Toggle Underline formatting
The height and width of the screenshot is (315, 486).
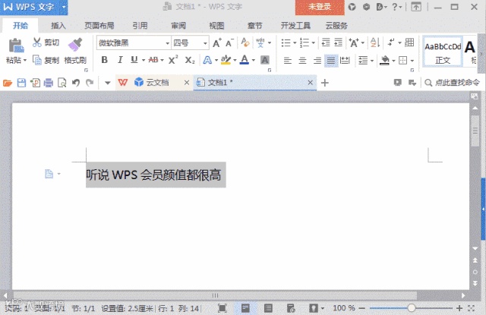coord(134,59)
